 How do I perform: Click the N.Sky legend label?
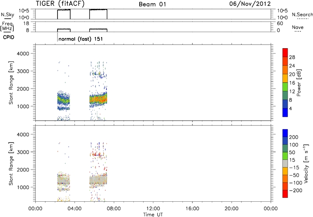(x=7, y=14)
